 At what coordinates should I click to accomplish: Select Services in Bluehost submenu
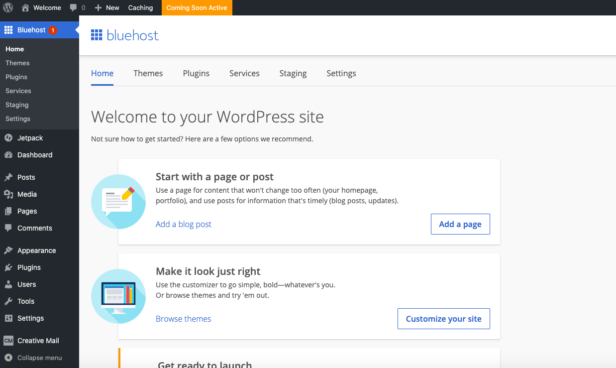click(18, 91)
